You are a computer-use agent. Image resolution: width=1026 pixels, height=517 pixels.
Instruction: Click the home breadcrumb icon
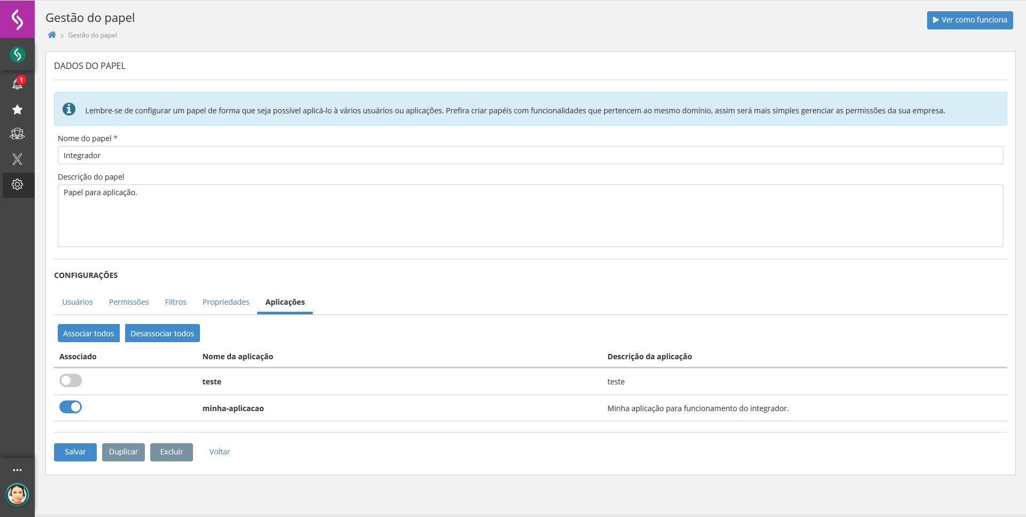click(x=51, y=34)
